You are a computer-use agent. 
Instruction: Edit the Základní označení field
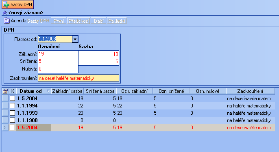point(58,54)
